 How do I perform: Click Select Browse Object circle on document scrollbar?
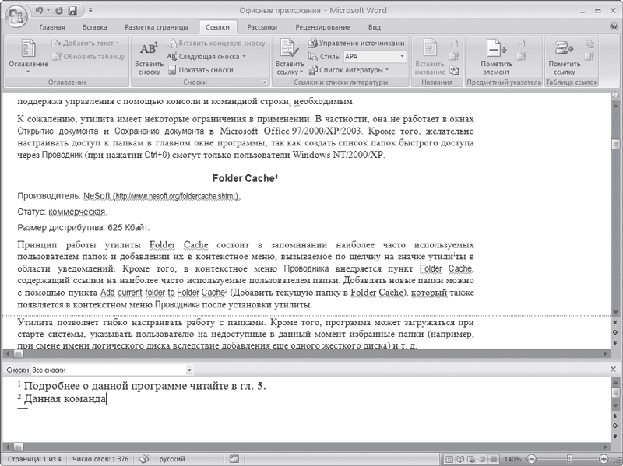pos(615,332)
